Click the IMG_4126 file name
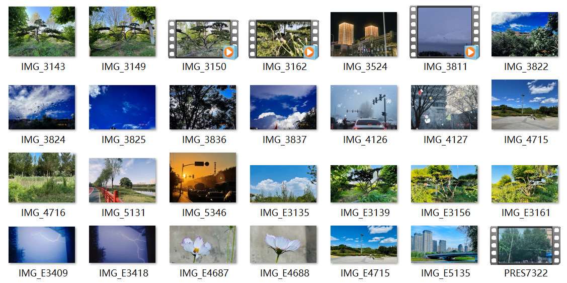567x283 pixels. (x=365, y=139)
